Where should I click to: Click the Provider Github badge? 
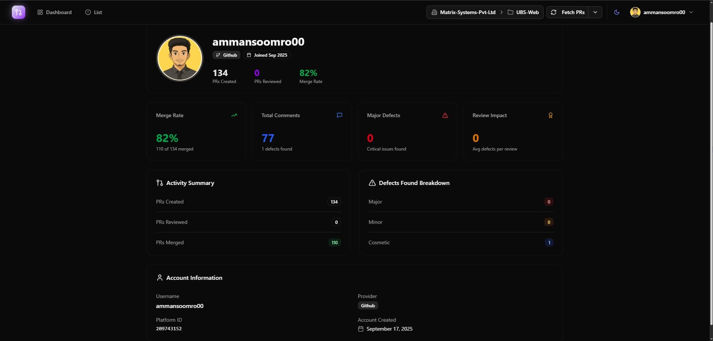click(x=368, y=306)
